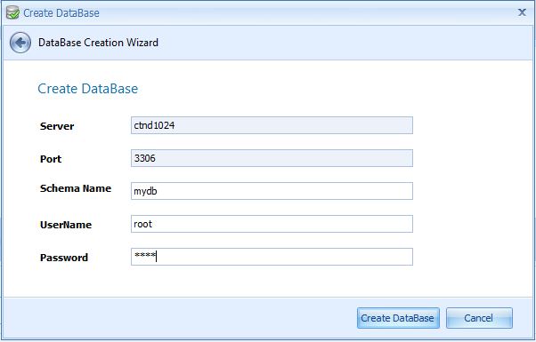This screenshot has width=536, height=342.
Task: Click the 'Port' field label
Action: [51, 159]
